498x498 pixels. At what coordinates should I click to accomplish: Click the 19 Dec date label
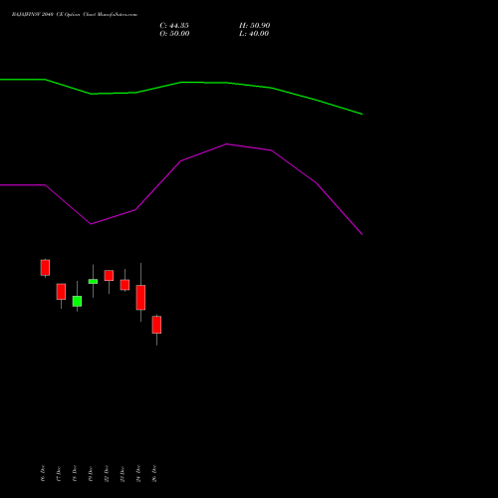tap(91, 473)
